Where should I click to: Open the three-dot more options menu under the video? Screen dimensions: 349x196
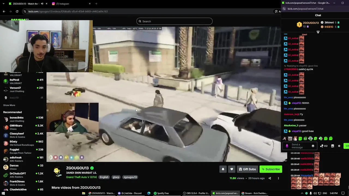(278, 178)
